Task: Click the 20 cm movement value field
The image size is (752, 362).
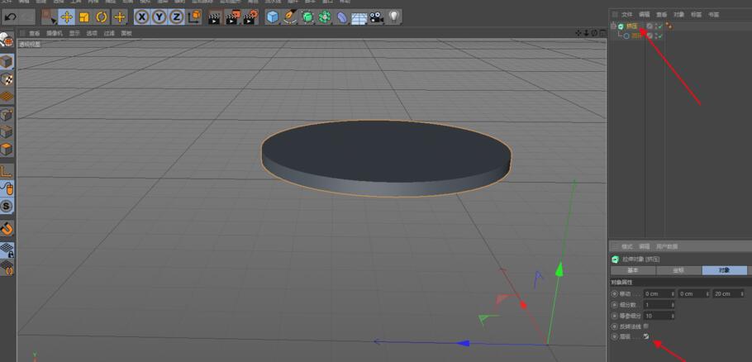Action: 724,294
